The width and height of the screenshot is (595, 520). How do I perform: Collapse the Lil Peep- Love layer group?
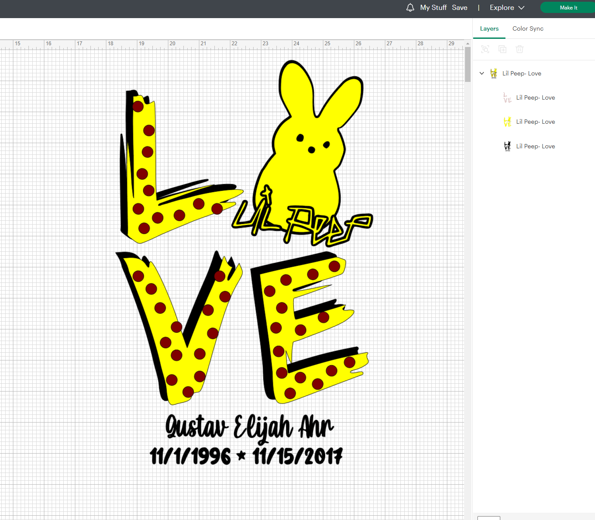tap(482, 73)
